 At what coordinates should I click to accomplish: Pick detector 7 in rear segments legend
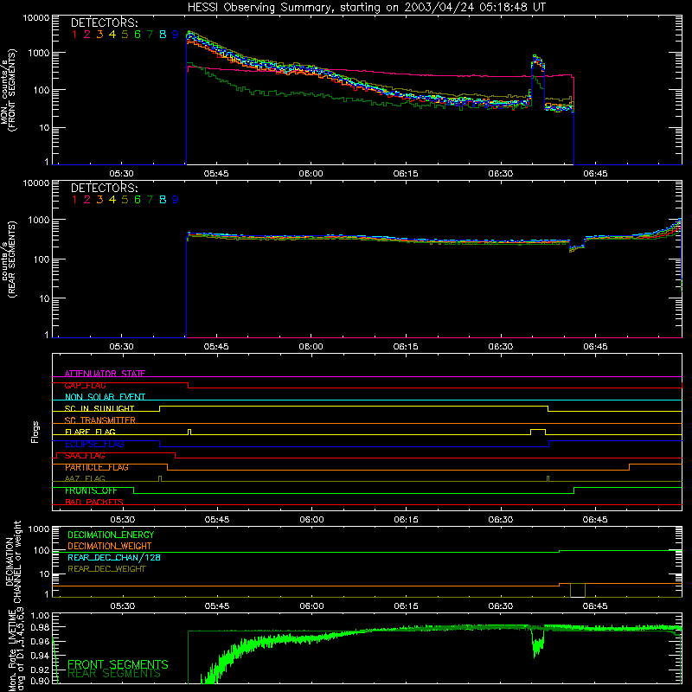[x=150, y=200]
